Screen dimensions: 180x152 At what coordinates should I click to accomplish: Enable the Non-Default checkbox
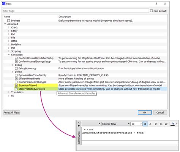[152, 11]
